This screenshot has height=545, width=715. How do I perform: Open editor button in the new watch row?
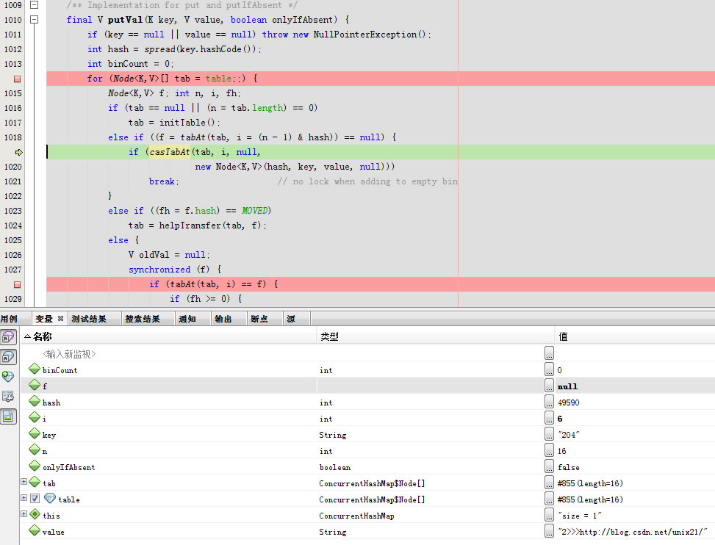click(549, 353)
